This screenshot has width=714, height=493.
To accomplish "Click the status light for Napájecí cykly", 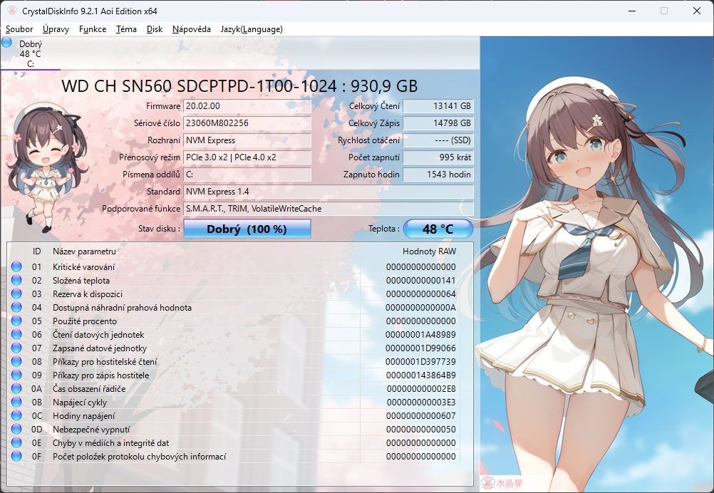I will tap(16, 402).
